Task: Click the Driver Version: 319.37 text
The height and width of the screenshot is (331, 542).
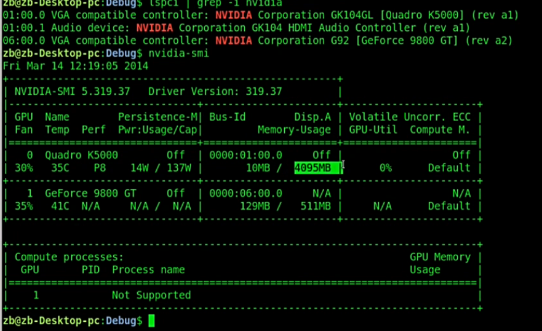Action: pos(215,92)
